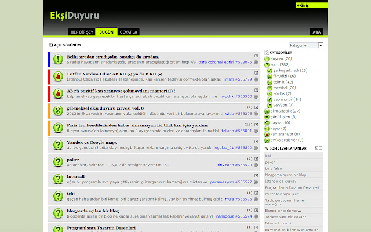Select the BUGÜN tab
This screenshot has width=371, height=232.
tap(106, 32)
